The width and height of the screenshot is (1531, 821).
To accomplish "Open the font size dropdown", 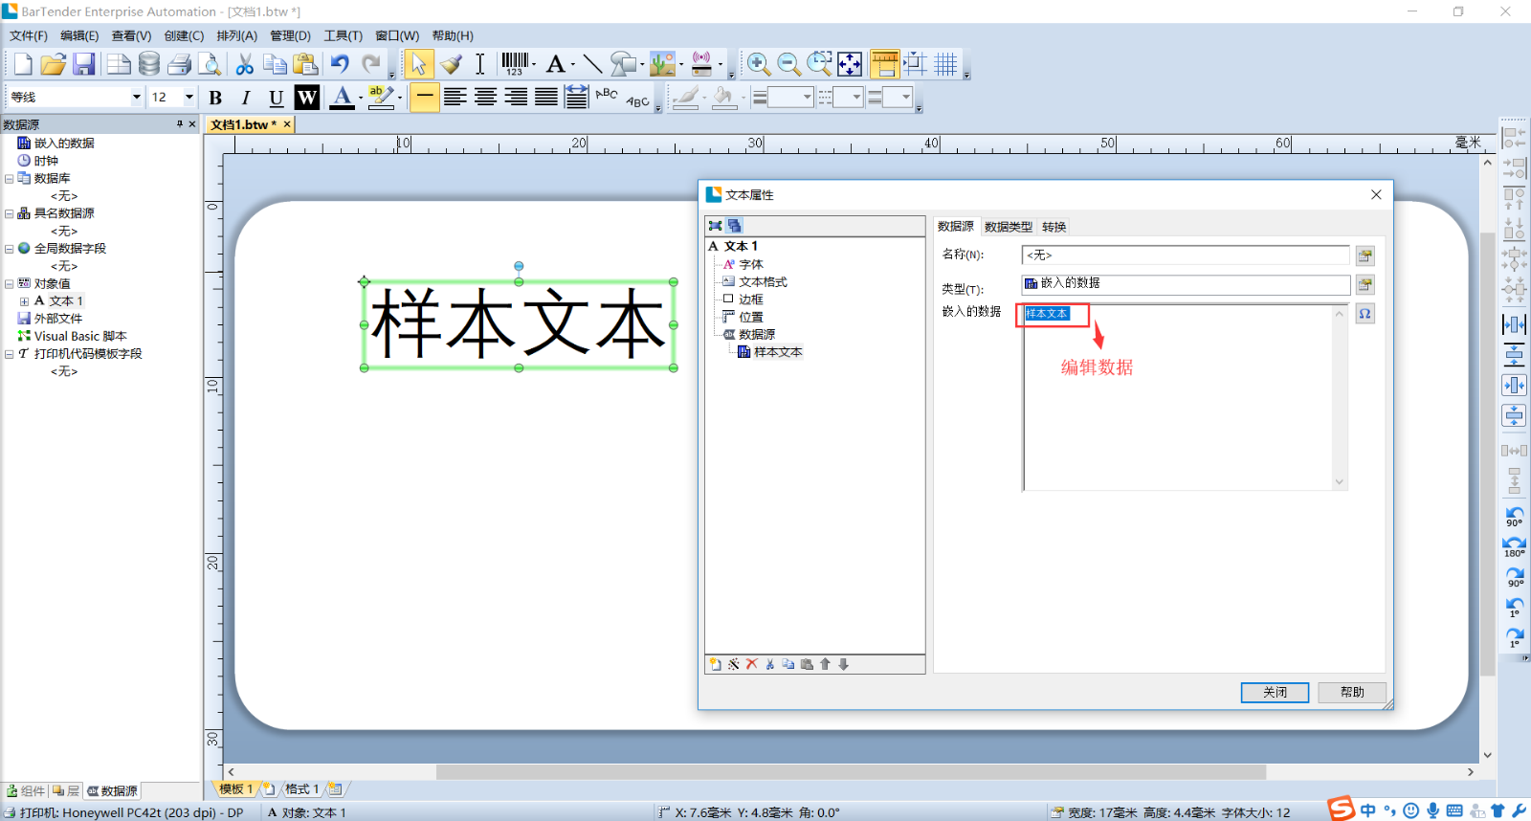I will coord(189,98).
